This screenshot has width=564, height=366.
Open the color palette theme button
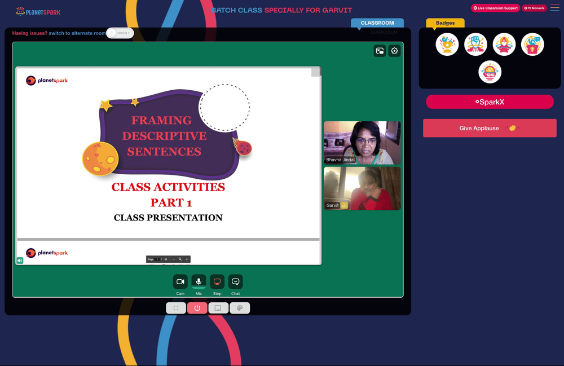(240, 308)
